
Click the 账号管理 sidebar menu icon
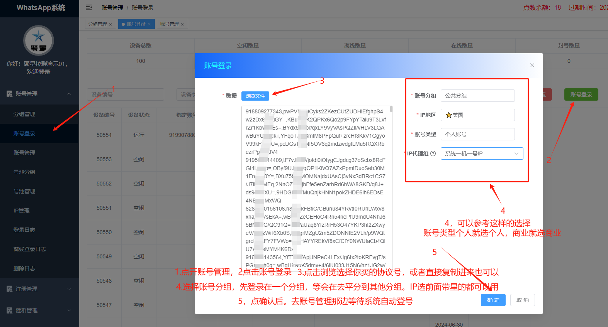tap(10, 94)
